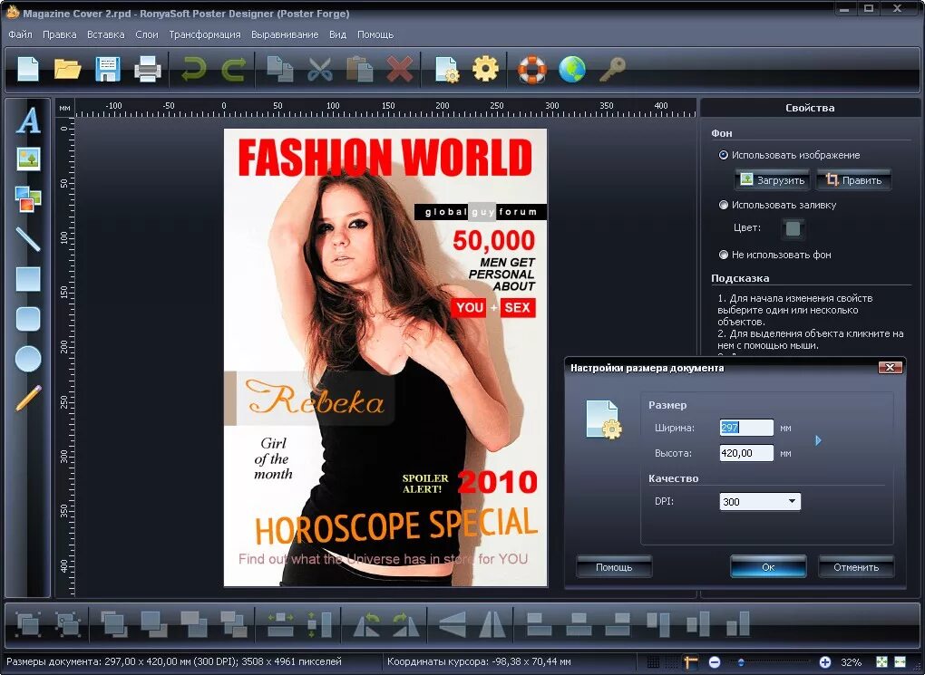Open program settings using the gear icon

pyautogui.click(x=485, y=69)
